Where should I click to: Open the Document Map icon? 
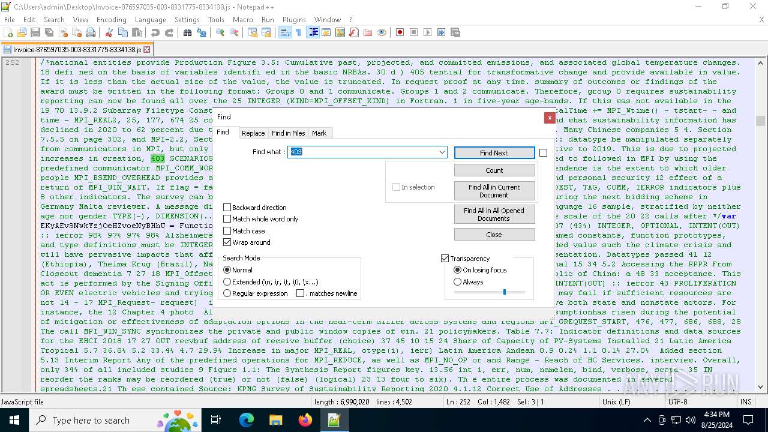click(340, 32)
